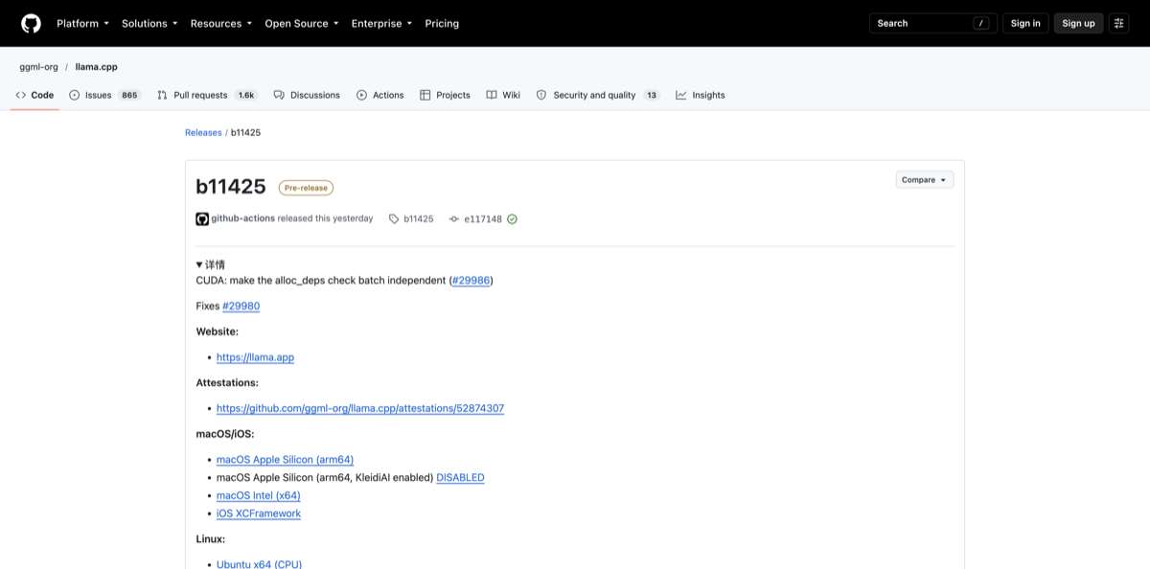Click the Website: heading text

pos(218,331)
